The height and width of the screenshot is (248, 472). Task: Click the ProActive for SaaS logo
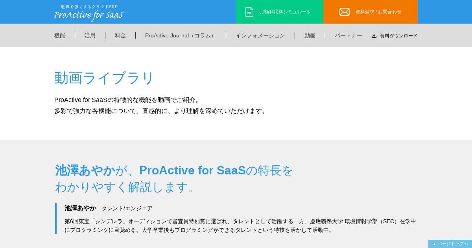88,15
